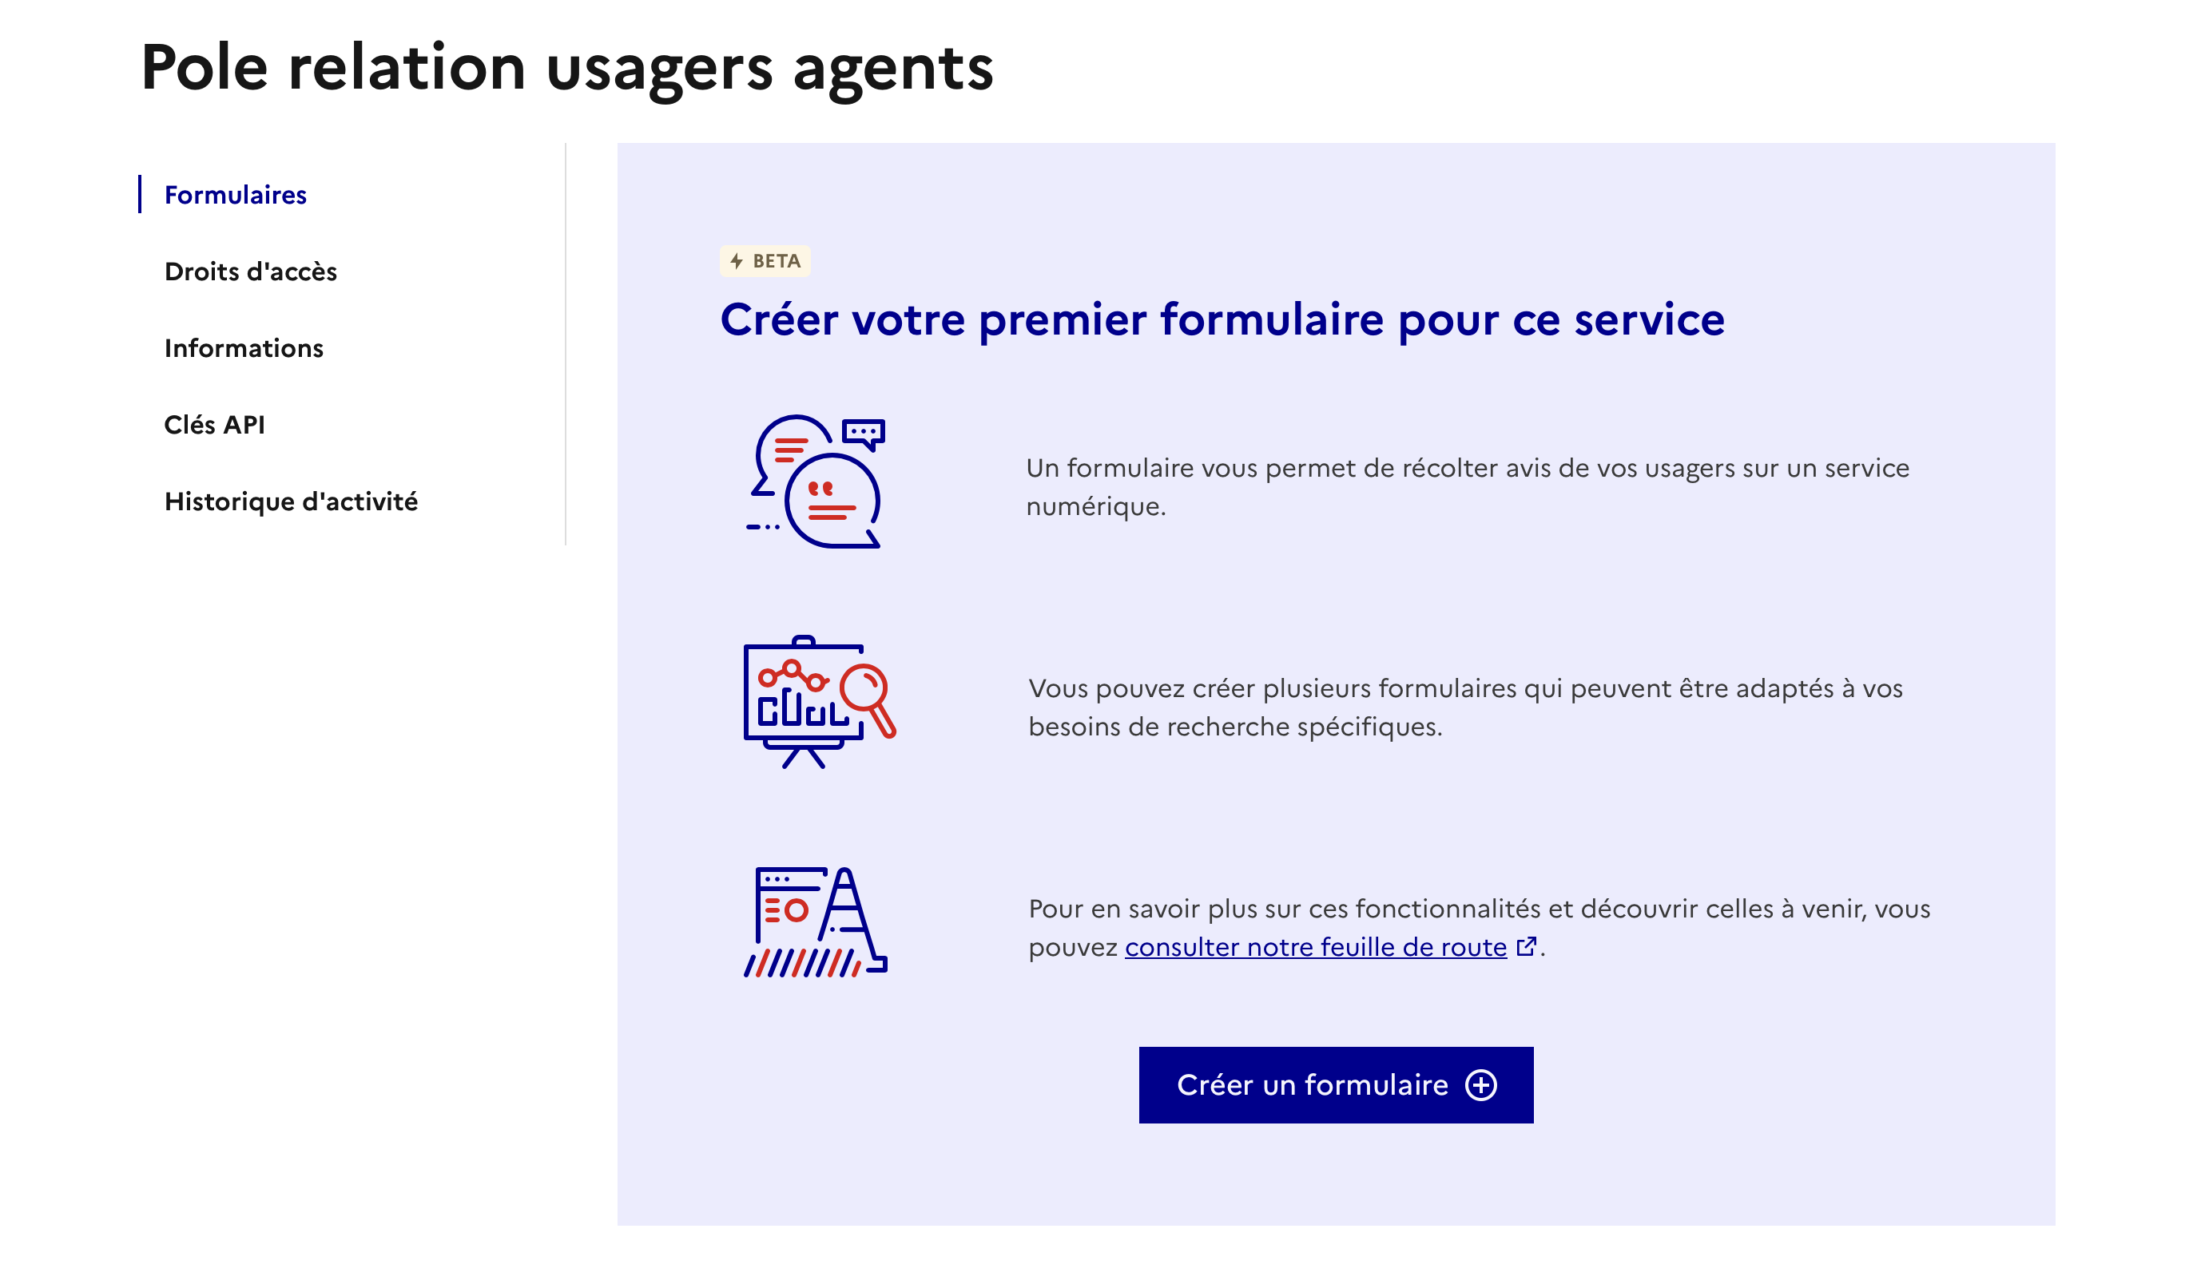Open the consulter notre feuille de route link
2193x1276 pixels.
[x=1316, y=946]
